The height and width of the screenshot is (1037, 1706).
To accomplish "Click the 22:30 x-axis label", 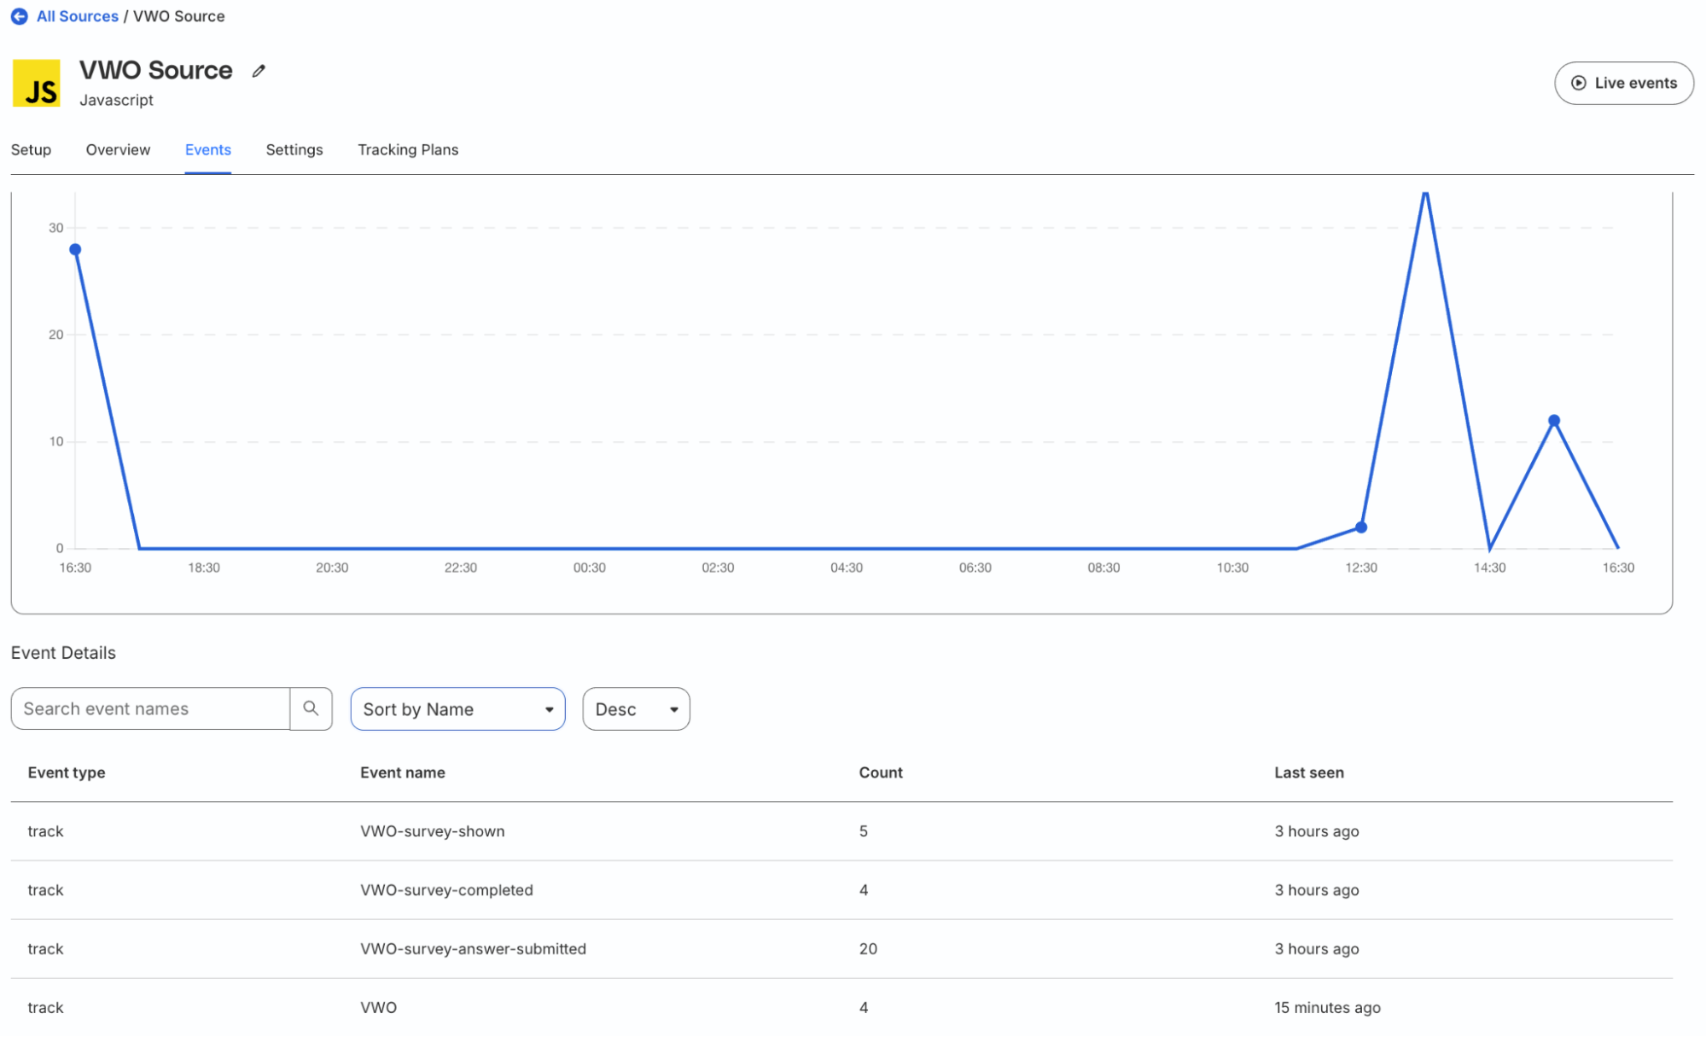I will coord(461,568).
